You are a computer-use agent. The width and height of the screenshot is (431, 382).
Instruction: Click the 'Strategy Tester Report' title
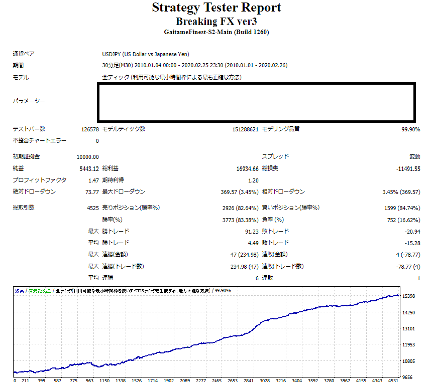[217, 8]
